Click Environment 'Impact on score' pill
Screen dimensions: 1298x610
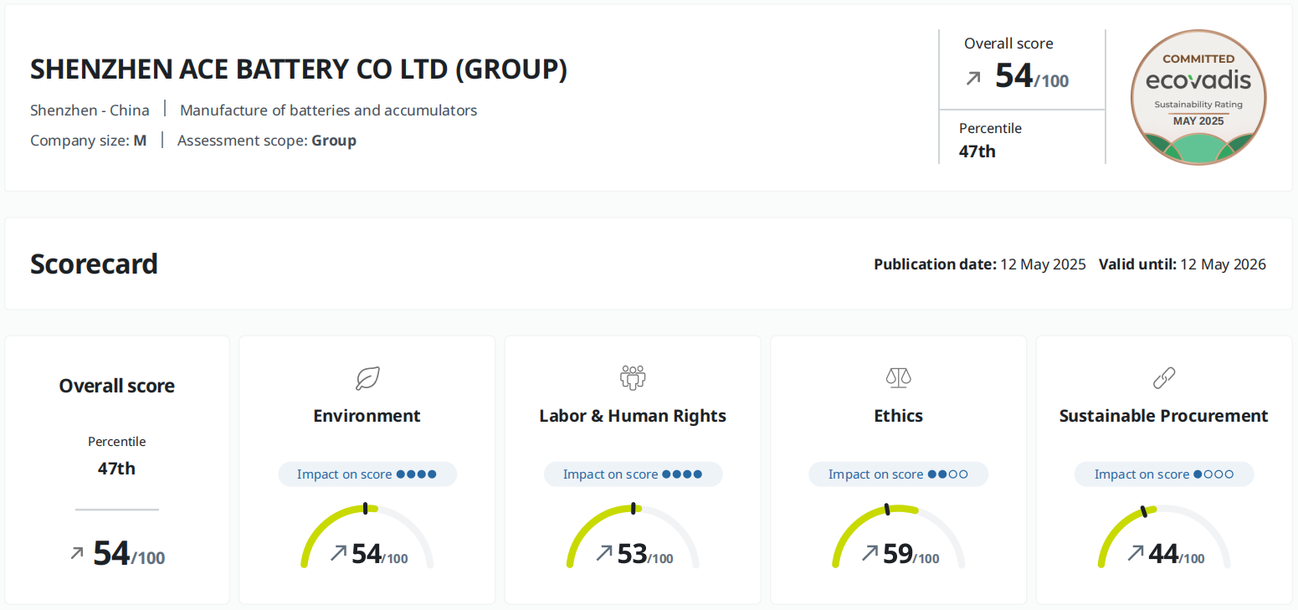click(367, 474)
